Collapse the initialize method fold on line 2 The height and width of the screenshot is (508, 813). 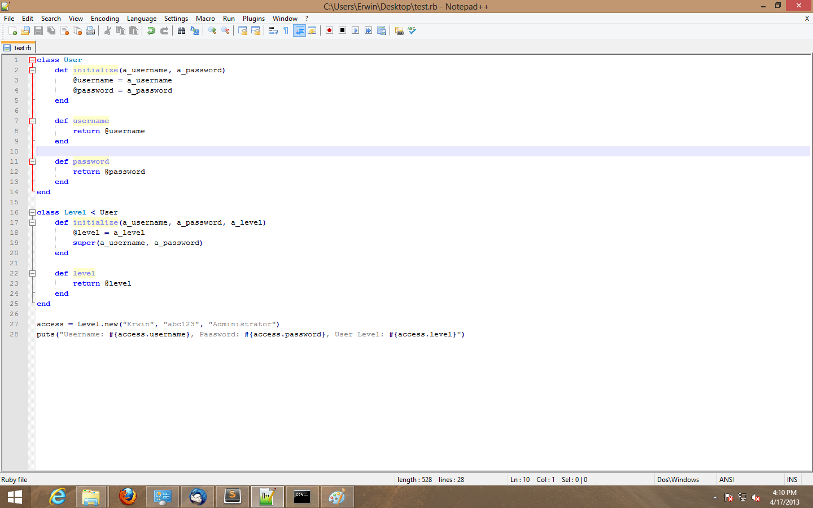pos(32,70)
